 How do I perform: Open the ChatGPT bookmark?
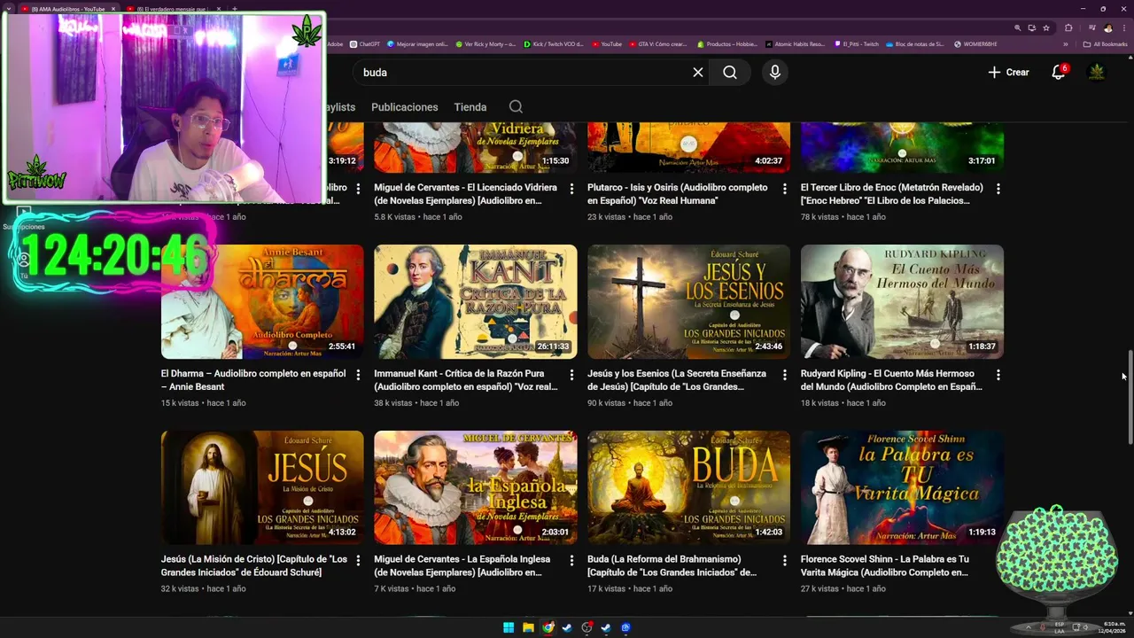click(x=365, y=44)
